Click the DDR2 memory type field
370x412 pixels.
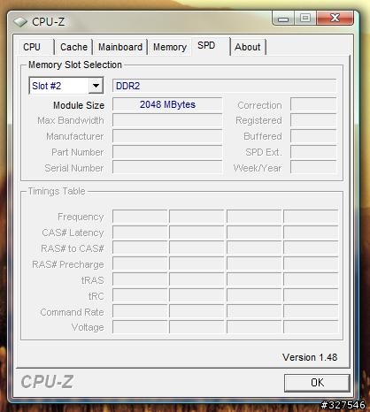tap(224, 86)
